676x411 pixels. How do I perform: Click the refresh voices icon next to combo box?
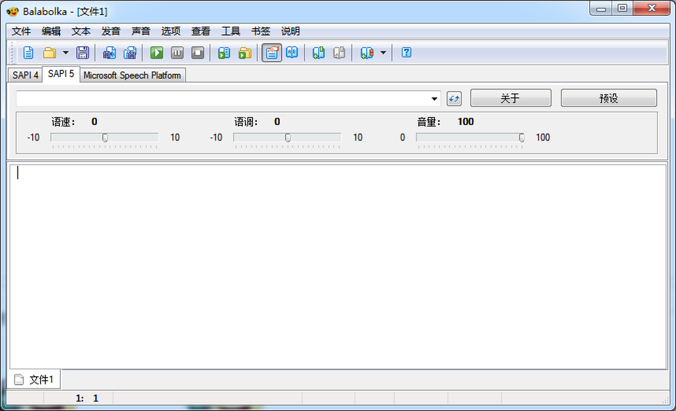(454, 99)
